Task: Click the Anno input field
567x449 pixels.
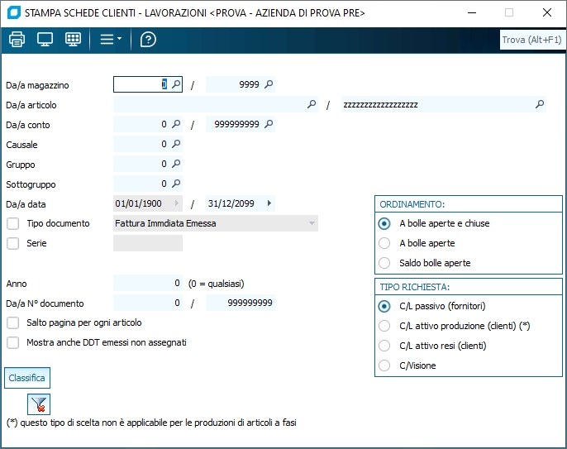Action: click(x=148, y=283)
